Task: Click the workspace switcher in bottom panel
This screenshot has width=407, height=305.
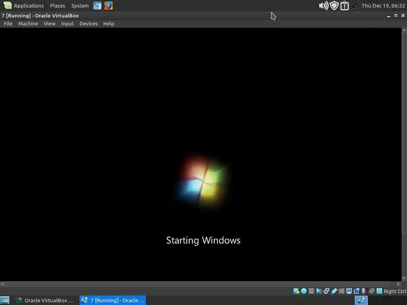Action: pos(361,300)
